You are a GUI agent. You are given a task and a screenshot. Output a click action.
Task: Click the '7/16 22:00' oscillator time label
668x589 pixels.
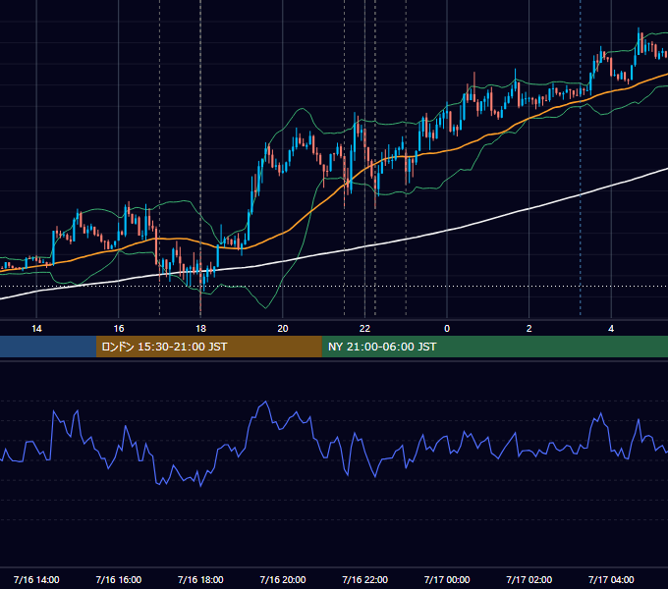click(x=365, y=579)
